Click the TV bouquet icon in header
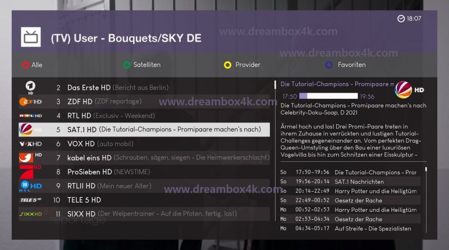 (31, 37)
